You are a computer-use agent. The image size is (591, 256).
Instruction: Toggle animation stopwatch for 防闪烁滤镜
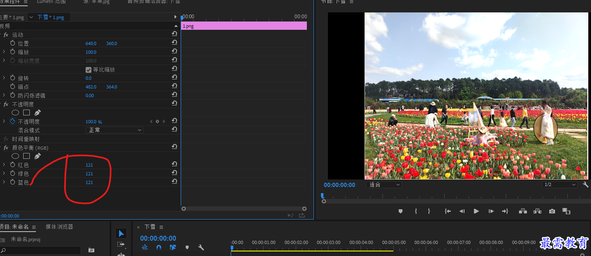coord(13,96)
